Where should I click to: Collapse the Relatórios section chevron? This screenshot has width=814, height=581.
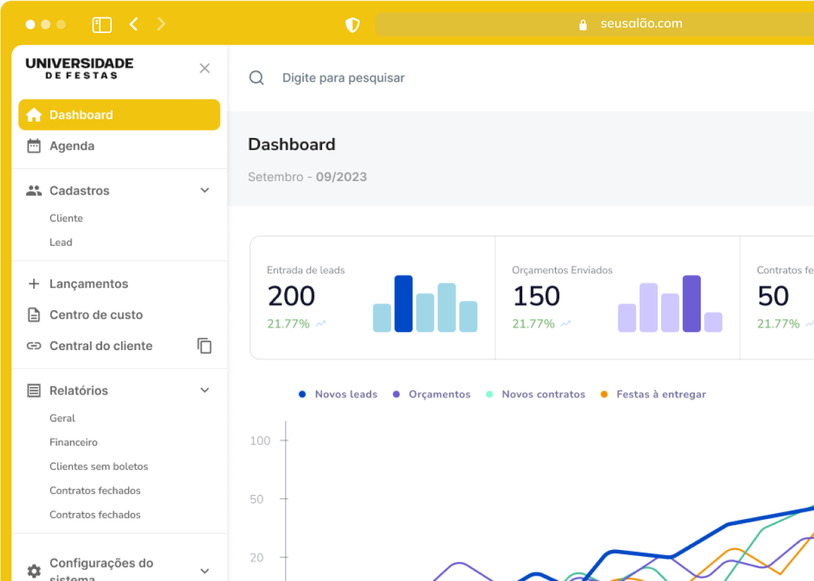click(205, 390)
